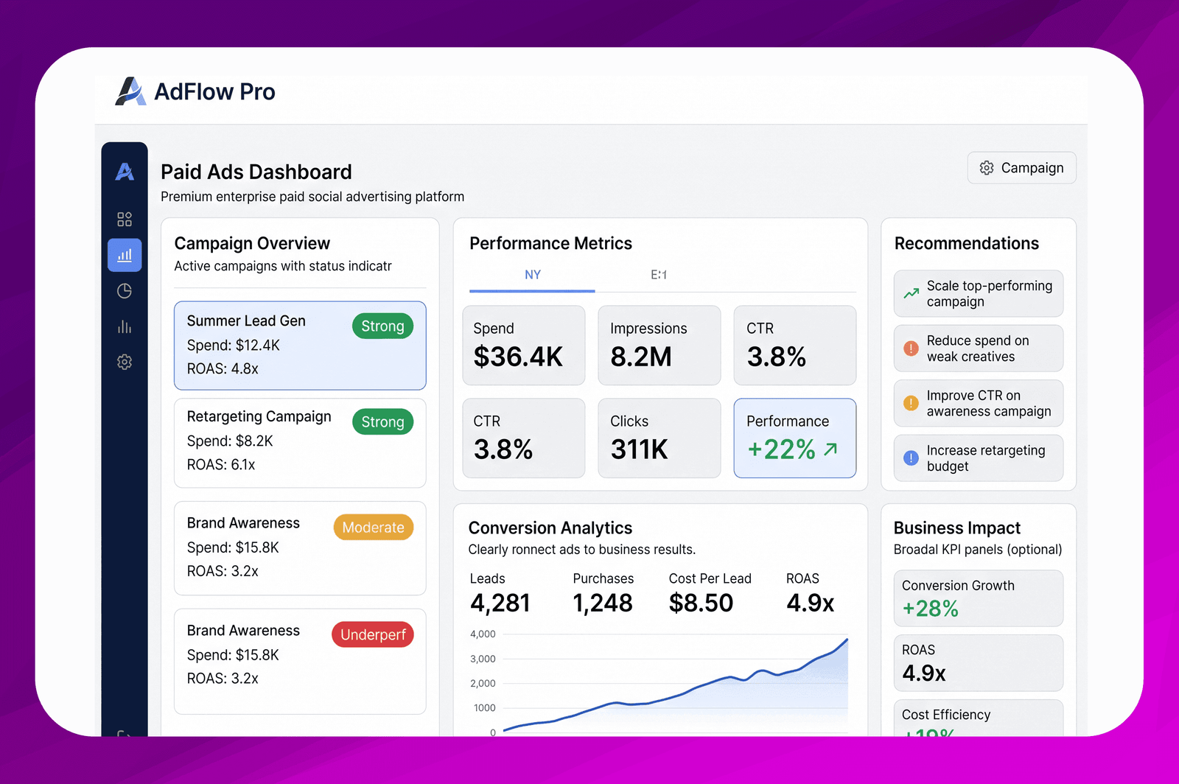Click the red alert icon beside Reduce spend
The height and width of the screenshot is (784, 1179).
(x=911, y=349)
